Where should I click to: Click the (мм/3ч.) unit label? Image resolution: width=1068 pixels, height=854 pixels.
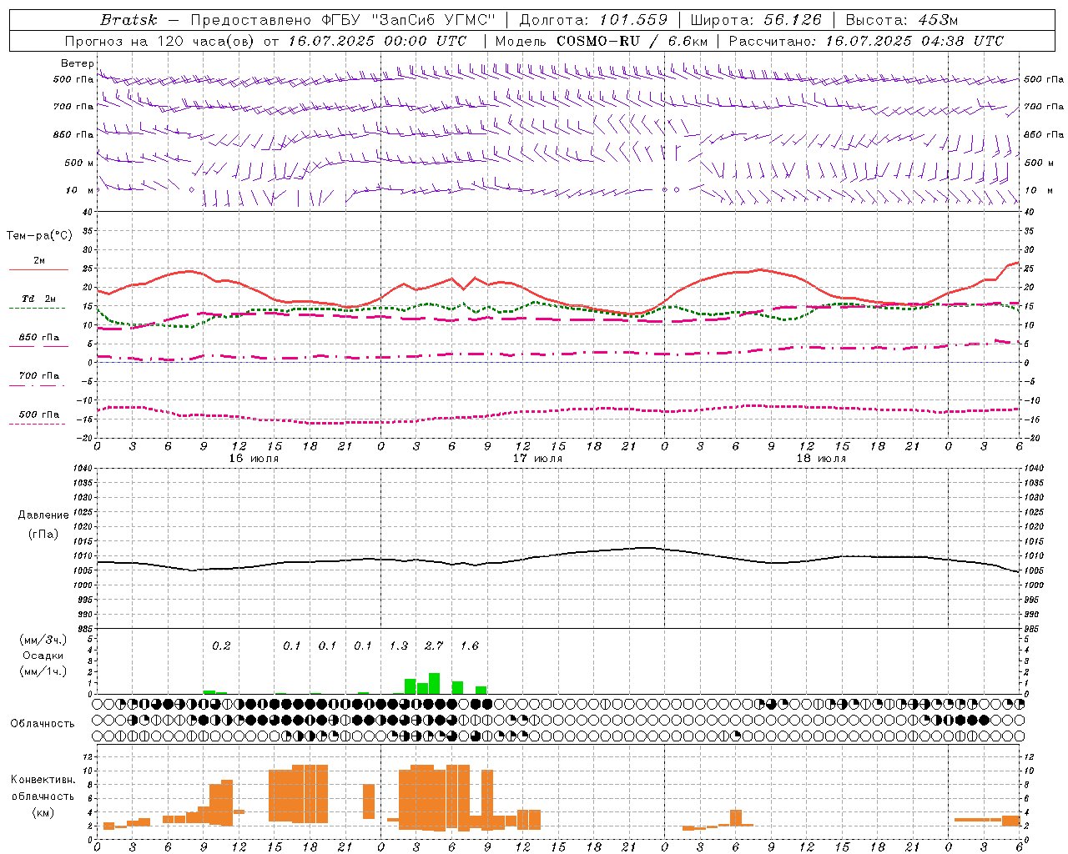(43, 640)
